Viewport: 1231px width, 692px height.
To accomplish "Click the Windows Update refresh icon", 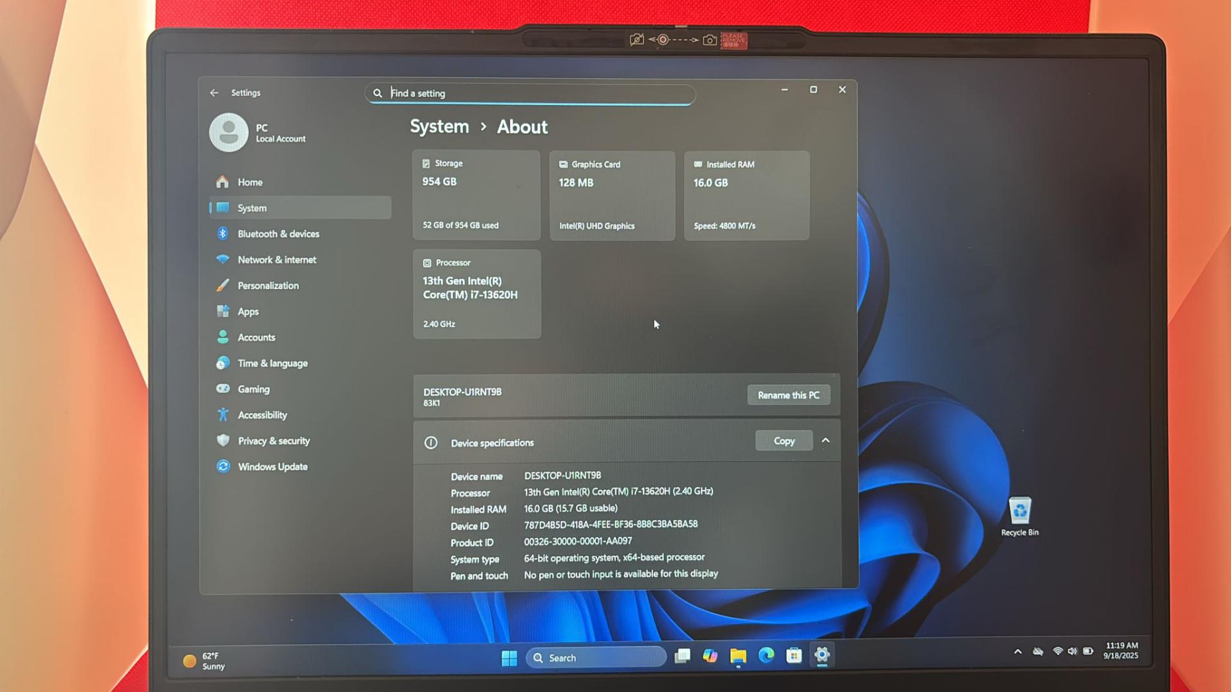I will (223, 466).
